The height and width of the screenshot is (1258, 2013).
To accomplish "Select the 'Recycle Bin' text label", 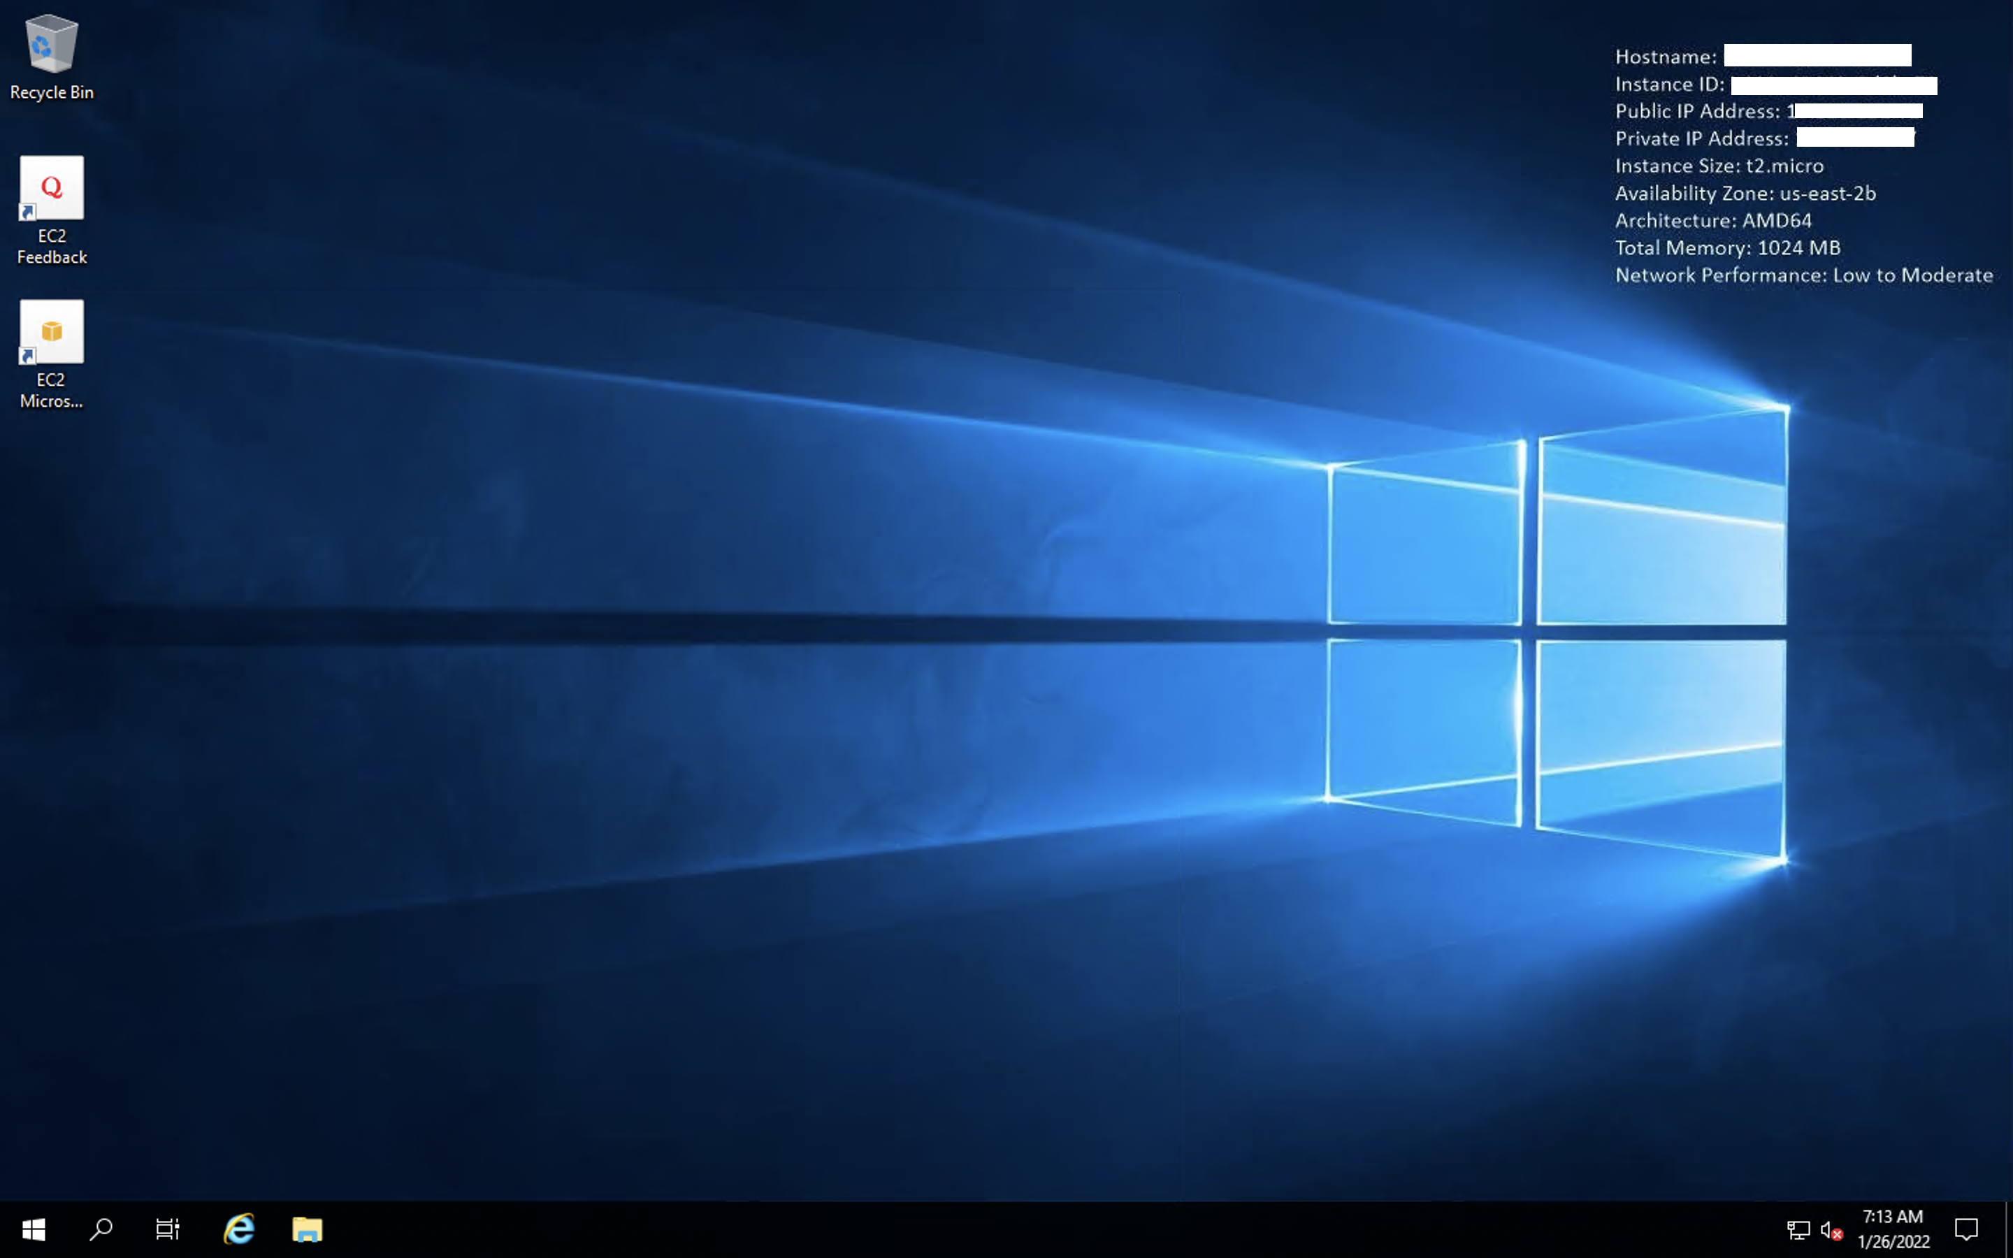I will point(52,92).
